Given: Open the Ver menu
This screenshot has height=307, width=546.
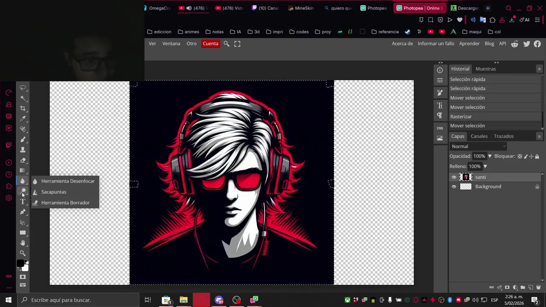Looking at the screenshot, I should (152, 43).
